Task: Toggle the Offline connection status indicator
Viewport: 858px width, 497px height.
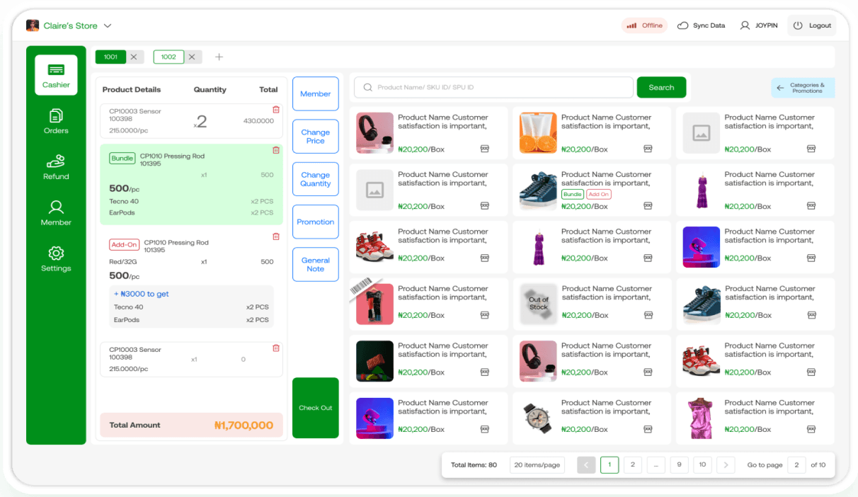Action: click(x=644, y=25)
